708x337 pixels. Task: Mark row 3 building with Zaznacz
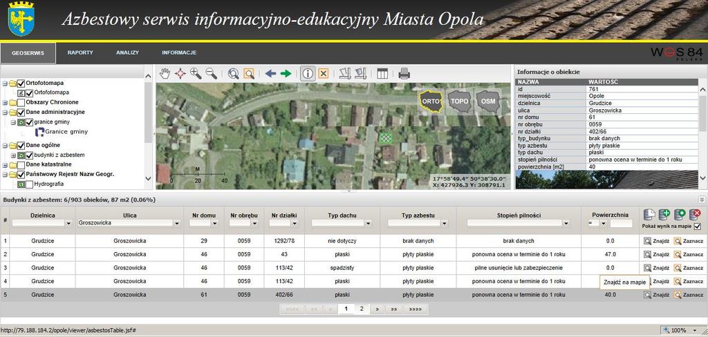coord(689,268)
